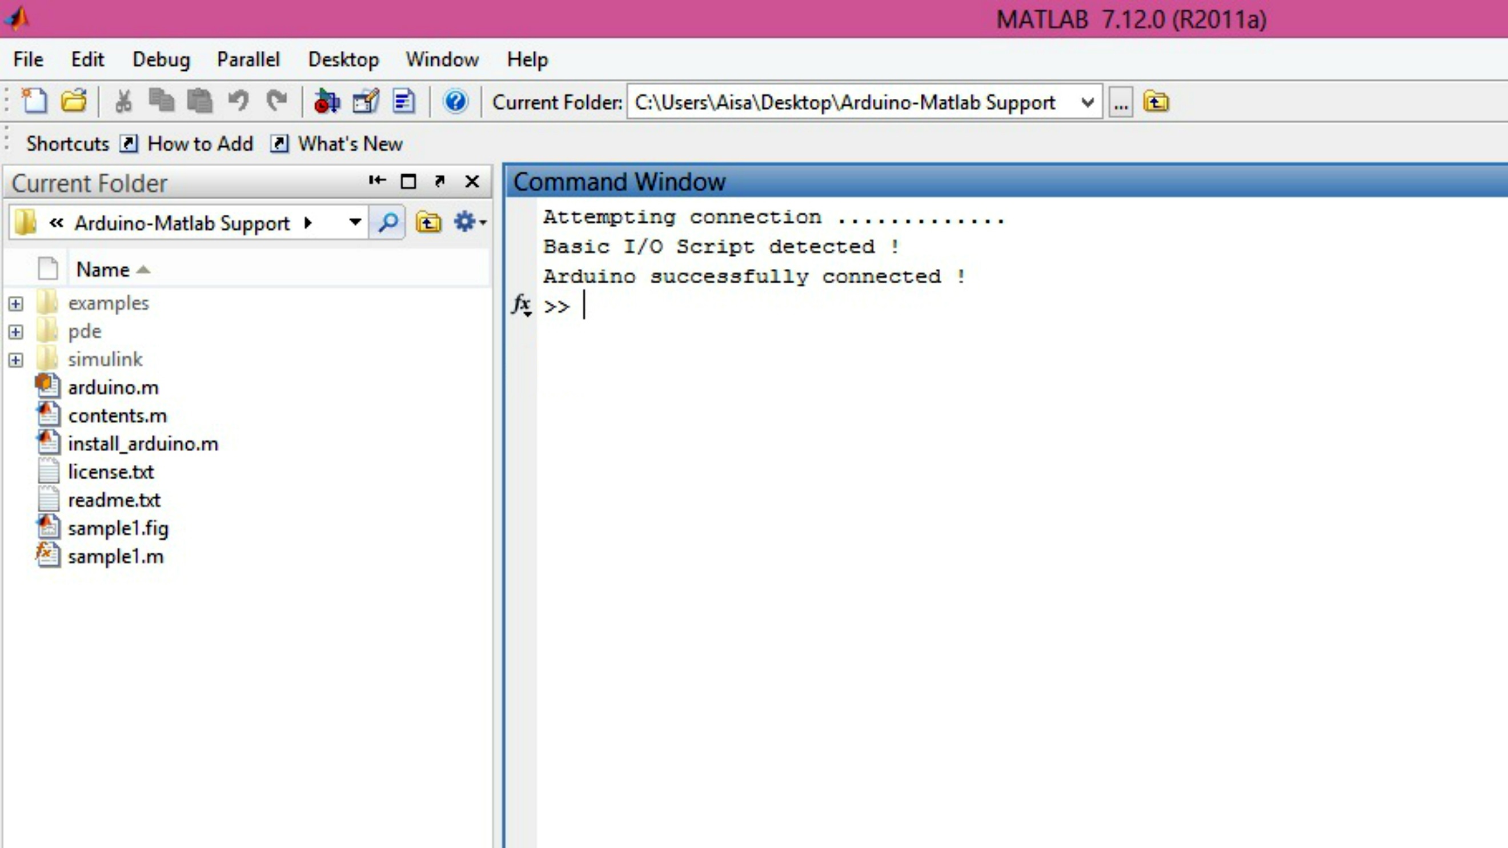Click the What's New shortcut
Screen dimensions: 1508x848
tap(336, 143)
